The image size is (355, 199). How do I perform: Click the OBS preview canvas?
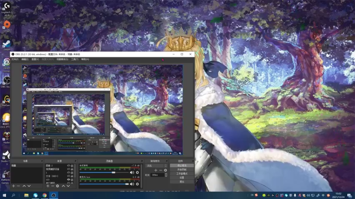(x=103, y=110)
